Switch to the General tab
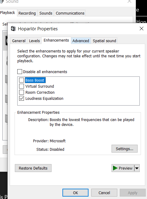Image resolution: width=147 pixels, height=199 pixels. click(x=19, y=41)
